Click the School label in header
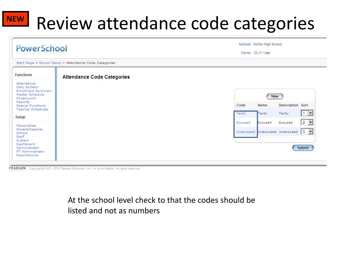This screenshot has width=351, height=263. (245, 44)
